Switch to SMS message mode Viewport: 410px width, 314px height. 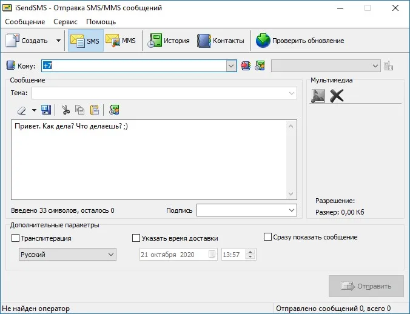pyautogui.click(x=86, y=41)
